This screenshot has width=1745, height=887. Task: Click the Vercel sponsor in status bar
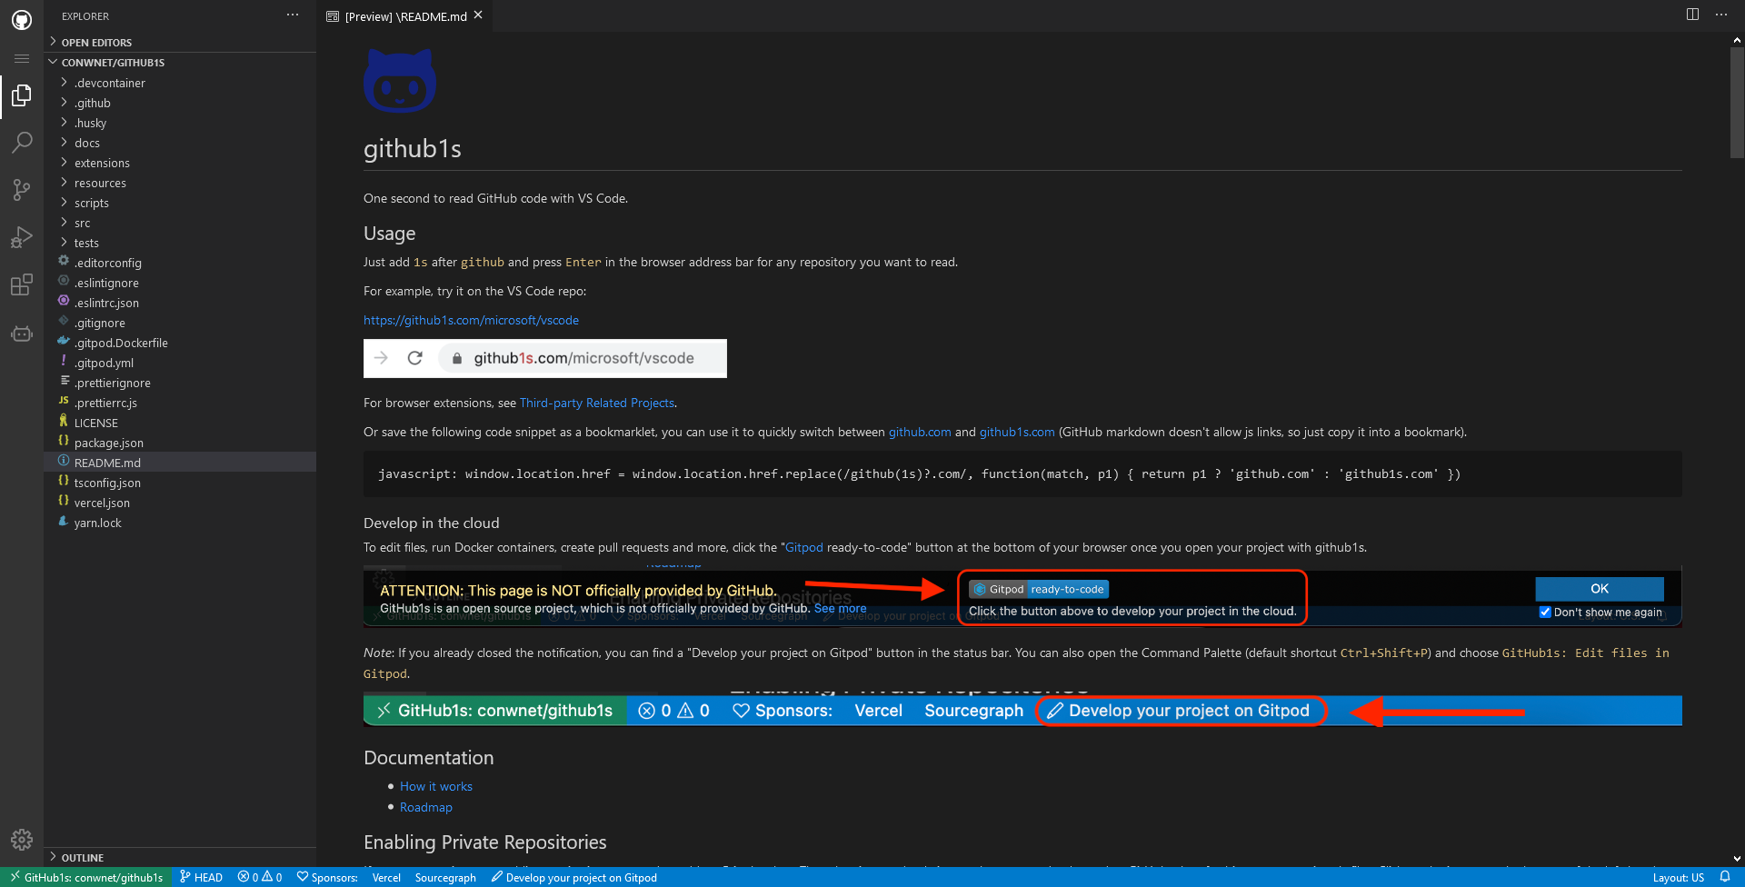coord(386,877)
